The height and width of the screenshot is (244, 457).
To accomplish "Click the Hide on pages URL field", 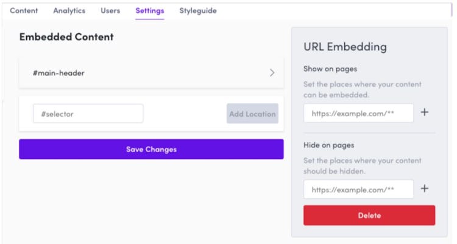I will click(x=358, y=189).
